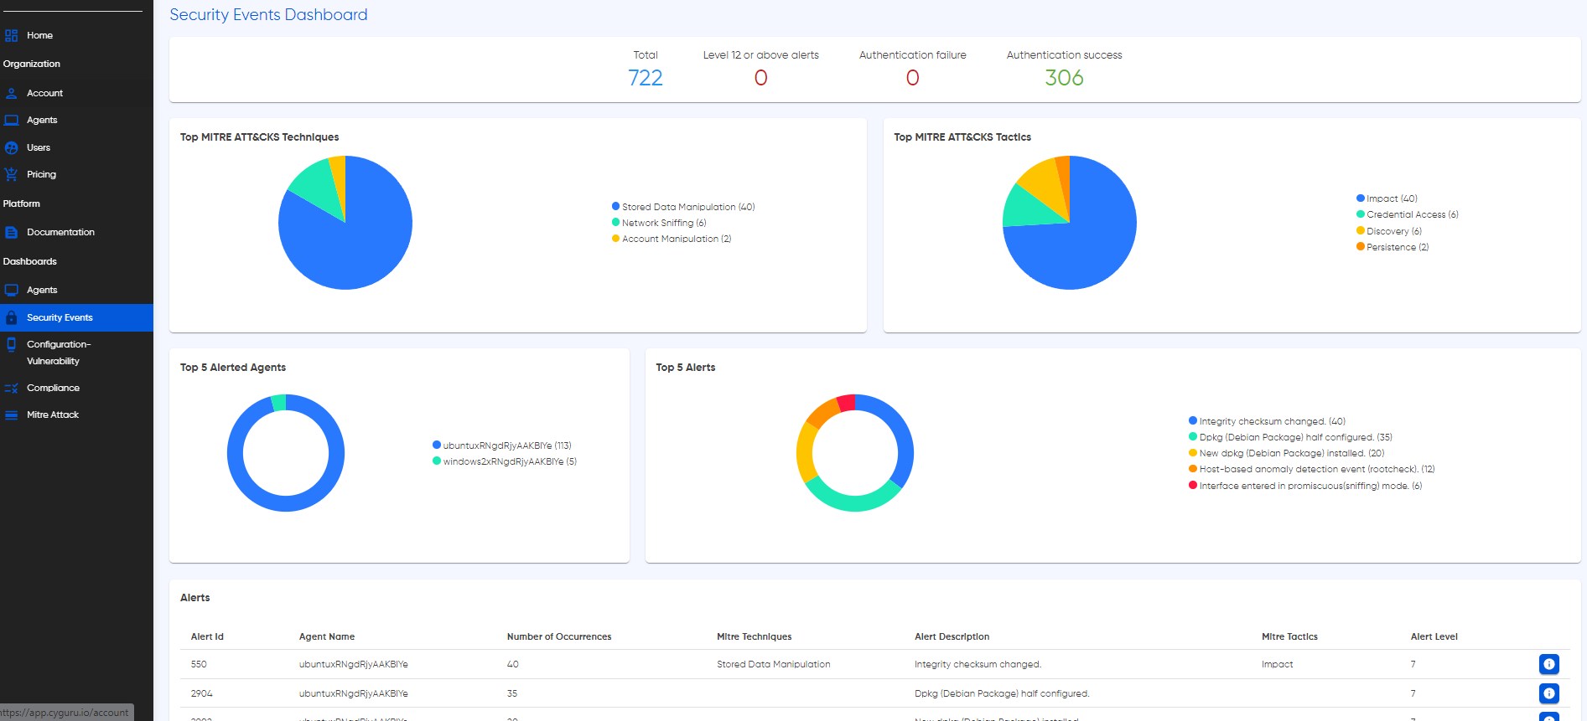Click the Total 722 count
1587x721 pixels.
646,78
